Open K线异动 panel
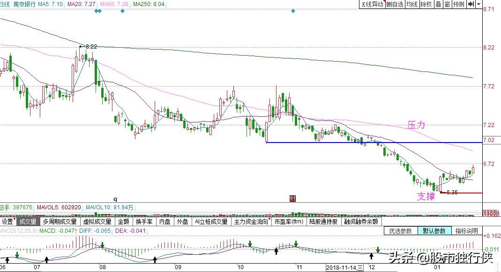The image size is (501, 272). (x=372, y=4)
